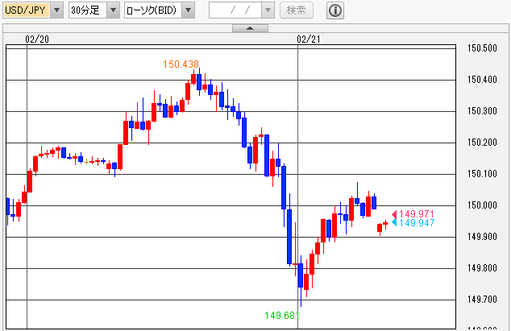The height and width of the screenshot is (331, 511).
Task: Open the information icon button
Action: pyautogui.click(x=335, y=10)
